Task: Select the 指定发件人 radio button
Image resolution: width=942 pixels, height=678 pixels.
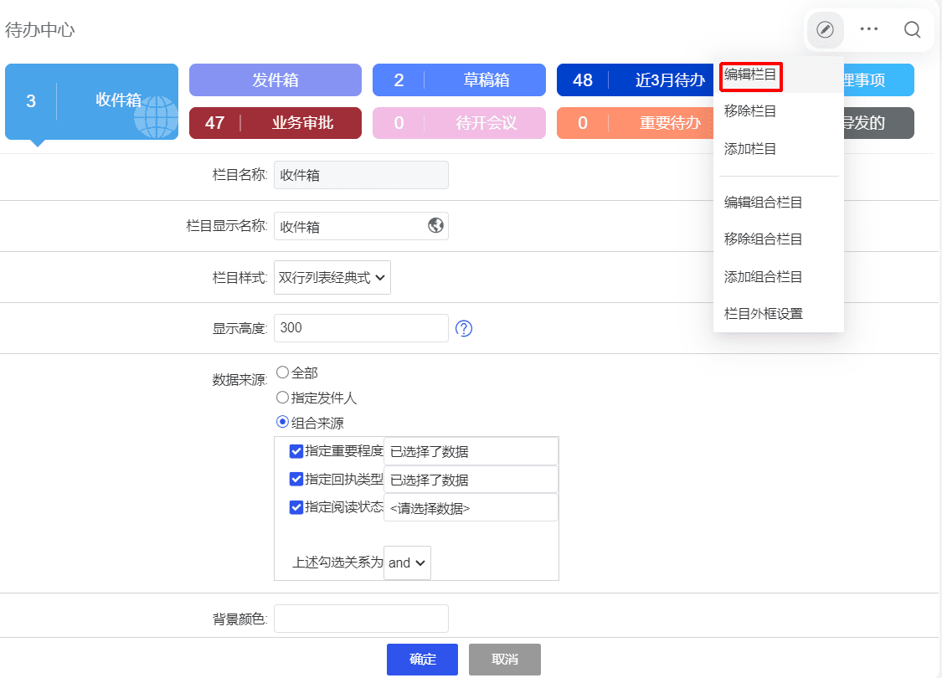Action: [x=282, y=398]
